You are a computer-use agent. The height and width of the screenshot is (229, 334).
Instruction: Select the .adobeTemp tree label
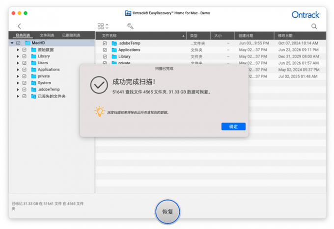coord(49,90)
